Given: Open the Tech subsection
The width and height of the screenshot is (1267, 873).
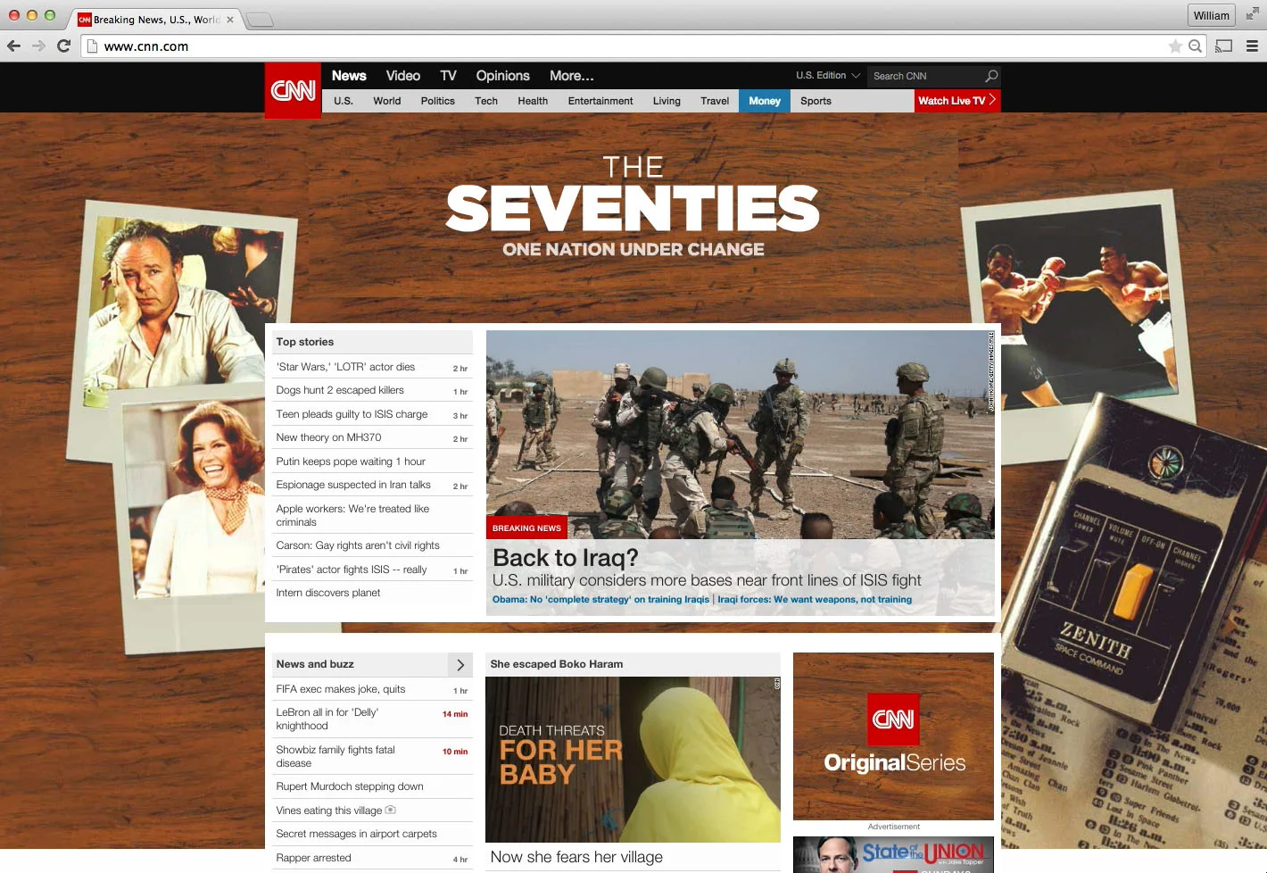Looking at the screenshot, I should 486,101.
